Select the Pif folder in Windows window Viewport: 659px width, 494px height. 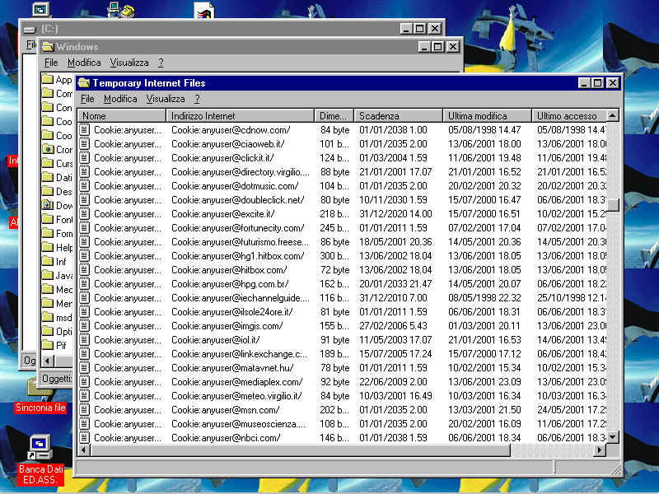54,345
